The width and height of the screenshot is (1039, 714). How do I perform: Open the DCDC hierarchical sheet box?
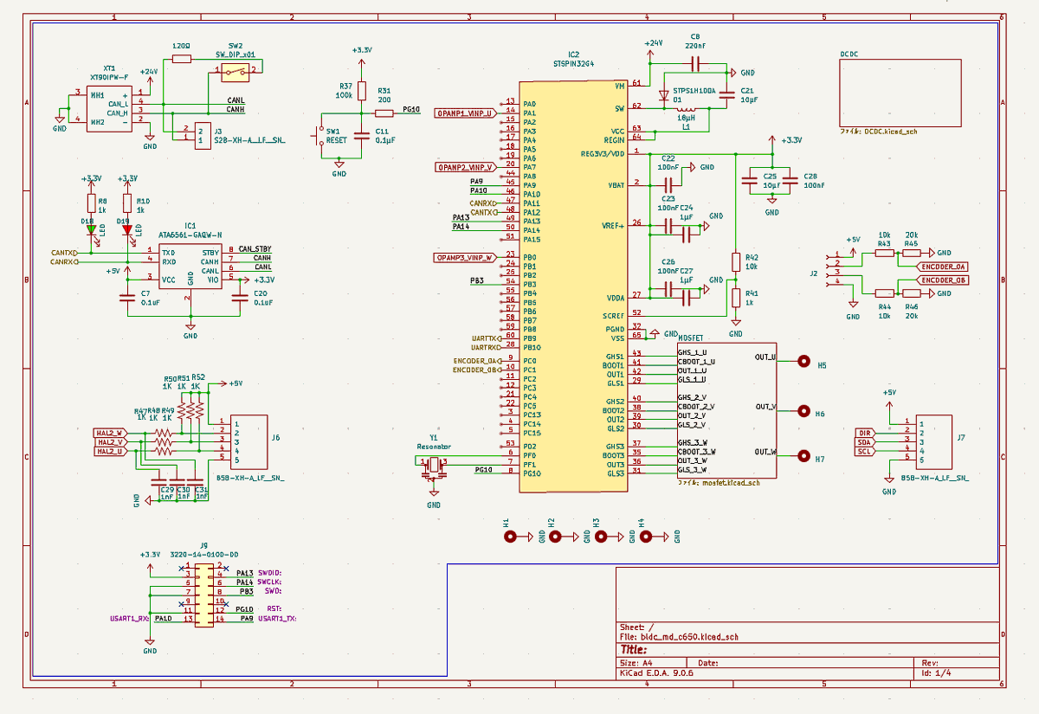[900, 93]
